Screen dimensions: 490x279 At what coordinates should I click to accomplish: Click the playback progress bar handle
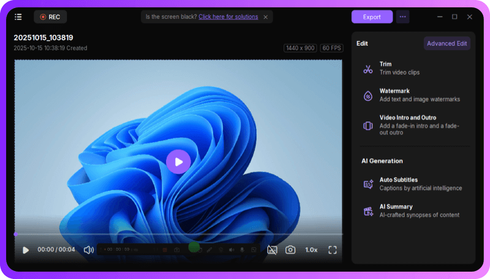click(16, 234)
